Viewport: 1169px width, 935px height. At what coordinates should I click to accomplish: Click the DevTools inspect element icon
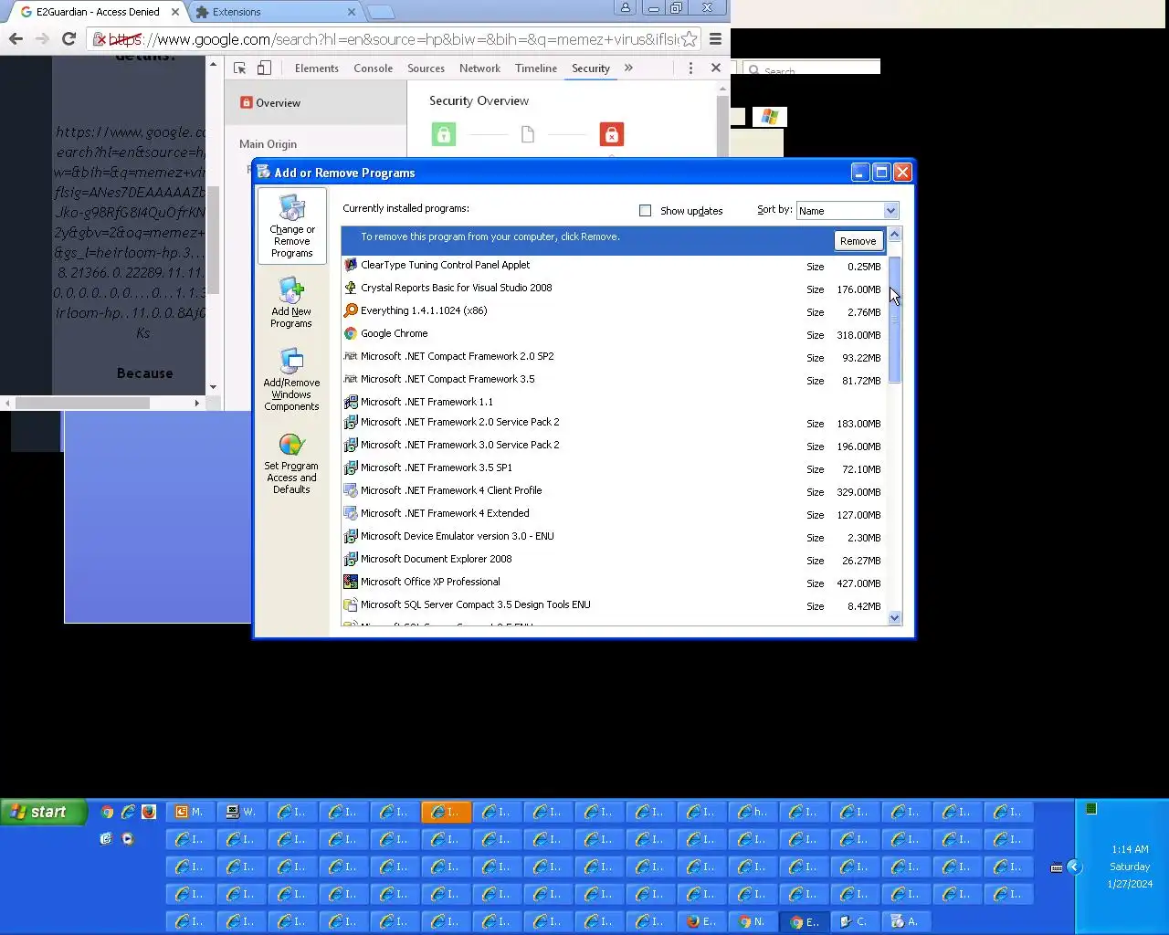point(240,68)
